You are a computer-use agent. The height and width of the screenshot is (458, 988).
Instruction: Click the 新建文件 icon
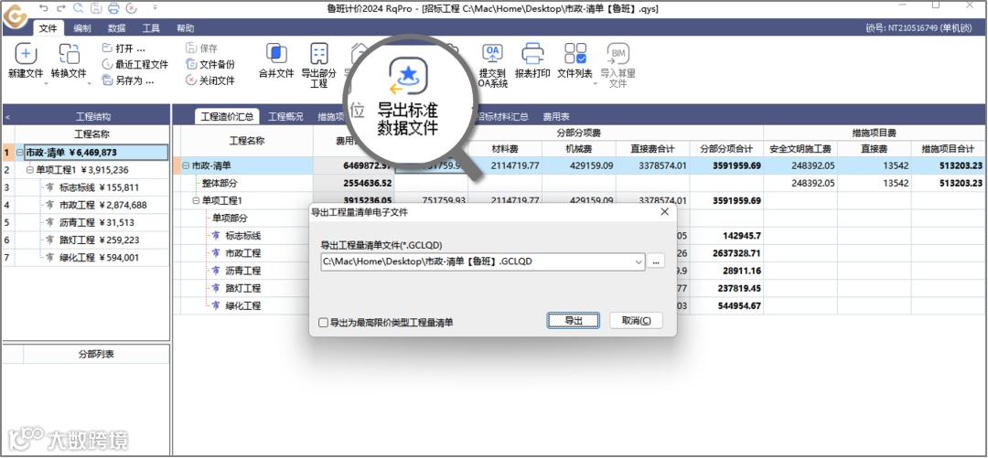click(x=26, y=54)
